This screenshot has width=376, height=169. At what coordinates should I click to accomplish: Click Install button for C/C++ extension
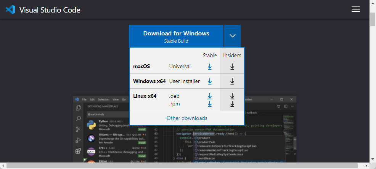coord(142,156)
